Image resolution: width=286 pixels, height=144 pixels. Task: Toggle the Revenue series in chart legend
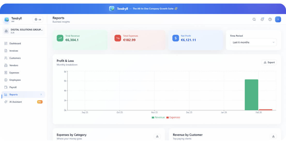[158, 117]
